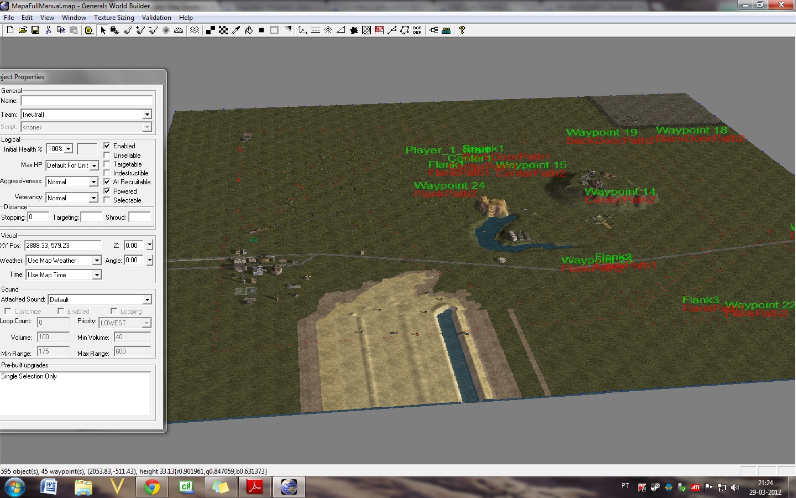Open the Texture Sizing menu

point(114,18)
